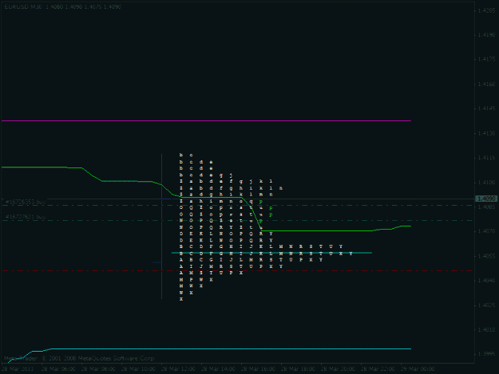Click the 28 Mar 06:00 time label
Screen dimensions: 499x374
point(58,369)
